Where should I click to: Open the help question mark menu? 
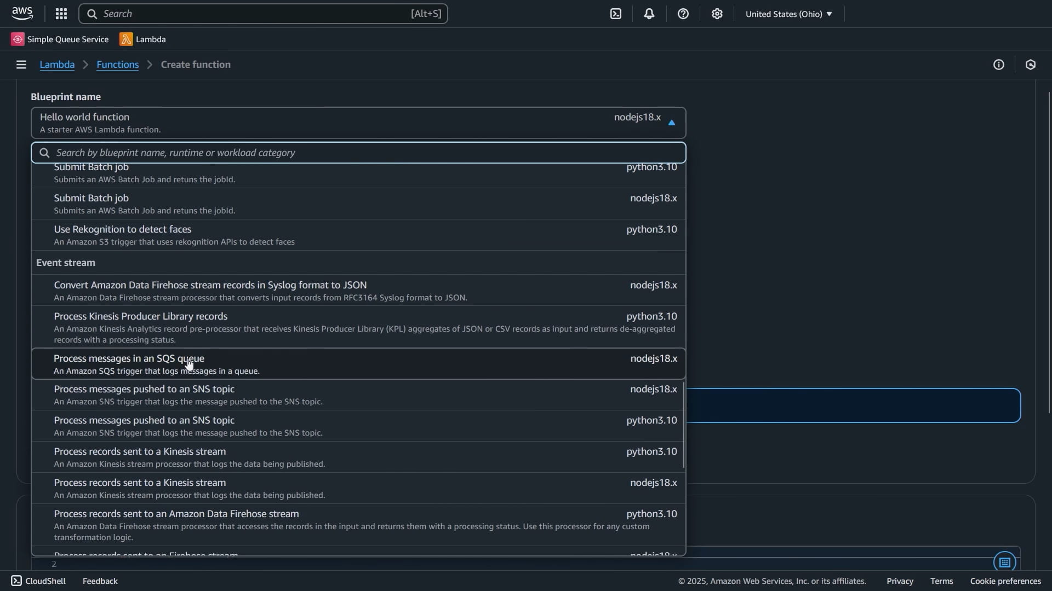point(683,14)
